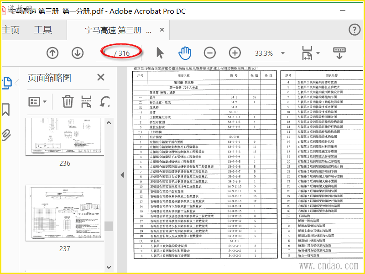Image resolution: width=365 pixels, height=274 pixels.
Task: Open the Help question mark icon
Action: (355, 30)
